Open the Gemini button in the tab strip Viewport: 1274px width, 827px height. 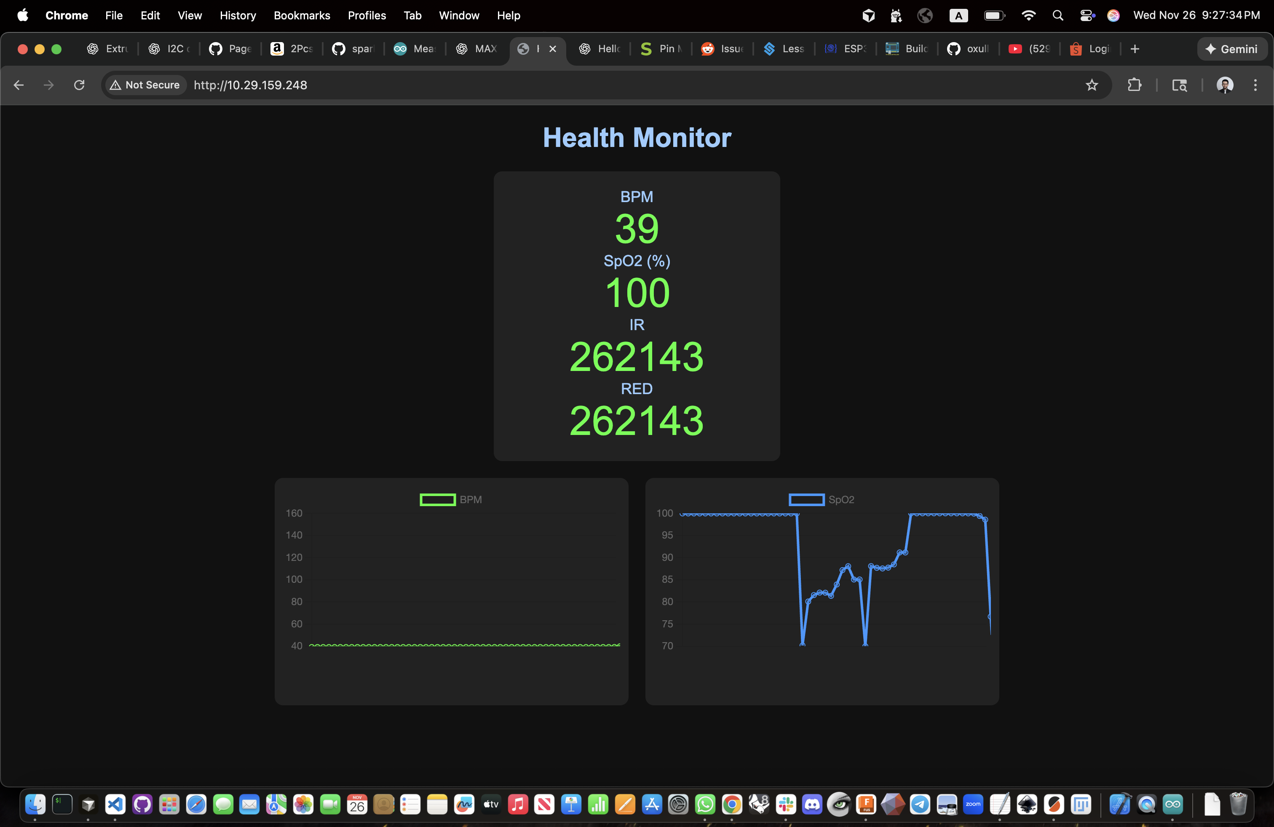(1232, 49)
